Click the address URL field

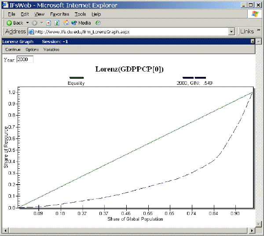(x=128, y=32)
